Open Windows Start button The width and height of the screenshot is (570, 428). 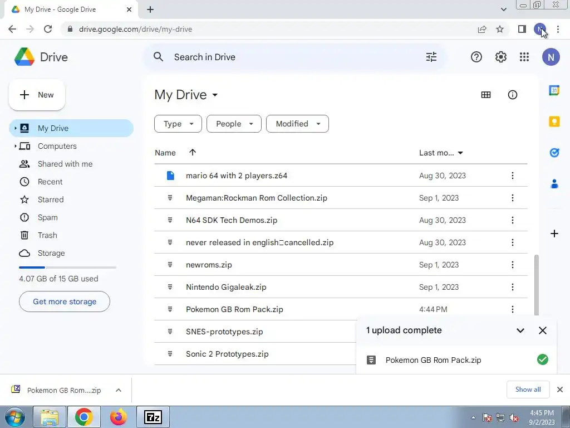point(14,417)
